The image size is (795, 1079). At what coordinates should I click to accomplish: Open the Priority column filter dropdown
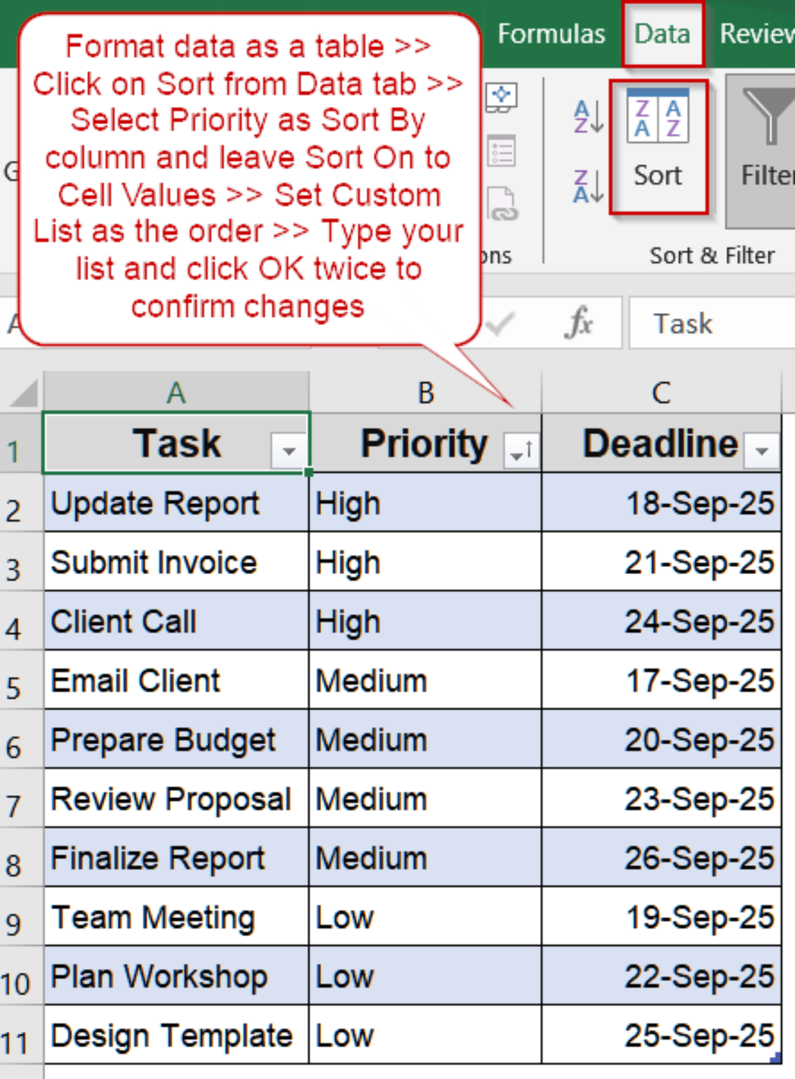(x=521, y=451)
